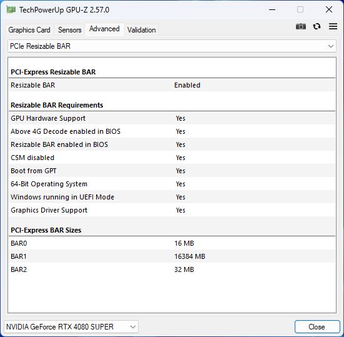Click the PCI-Express BAR Sizes heading
This screenshot has height=337, width=344.
point(46,230)
